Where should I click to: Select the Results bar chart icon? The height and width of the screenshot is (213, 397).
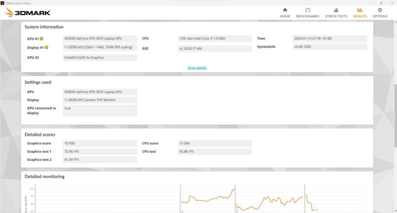click(360, 10)
